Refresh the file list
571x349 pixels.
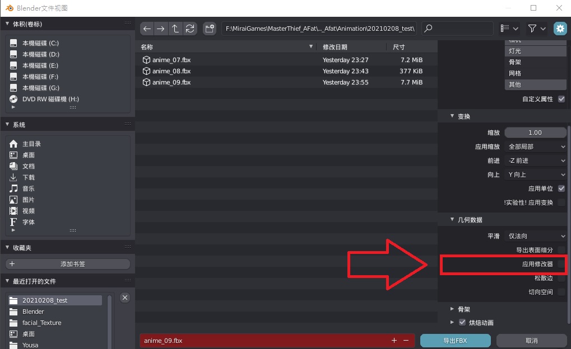coord(190,29)
